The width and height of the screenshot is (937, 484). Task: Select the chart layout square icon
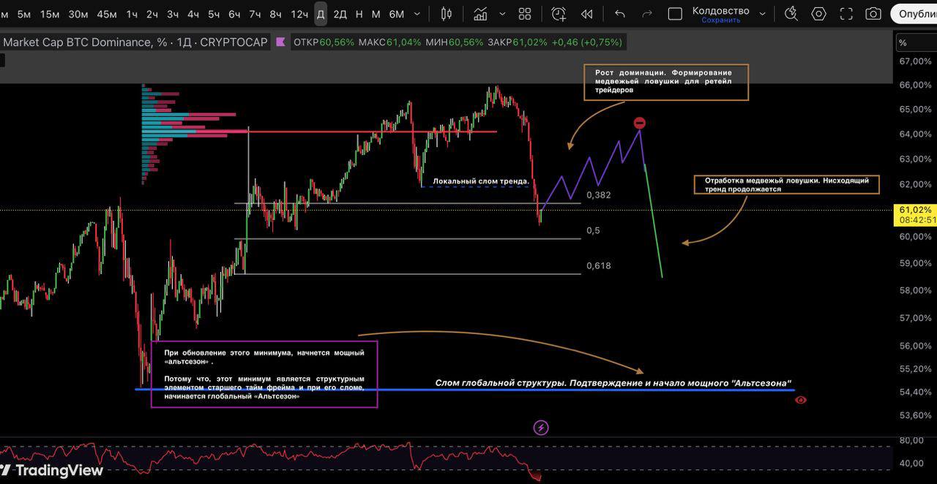click(676, 14)
